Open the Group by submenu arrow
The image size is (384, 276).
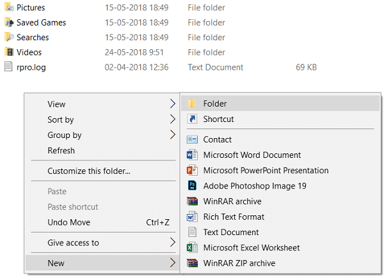pyautogui.click(x=173, y=135)
